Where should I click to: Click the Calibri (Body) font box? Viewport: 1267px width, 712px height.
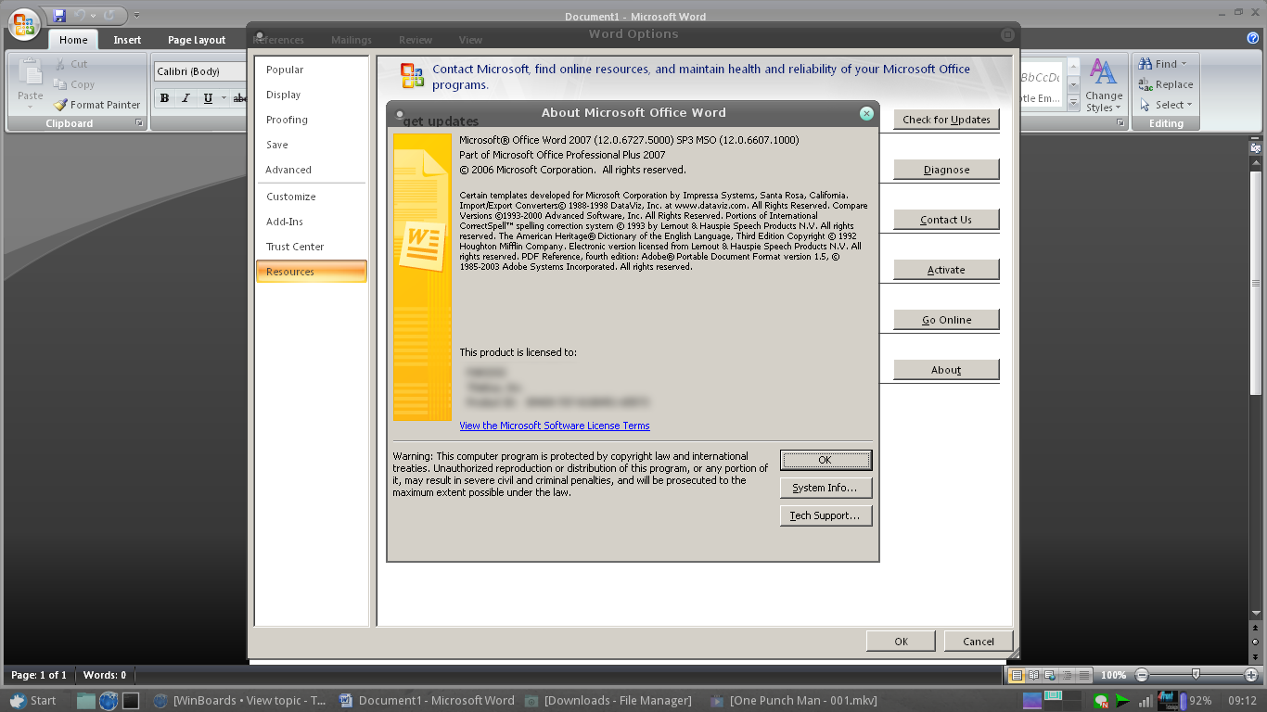[198, 71]
